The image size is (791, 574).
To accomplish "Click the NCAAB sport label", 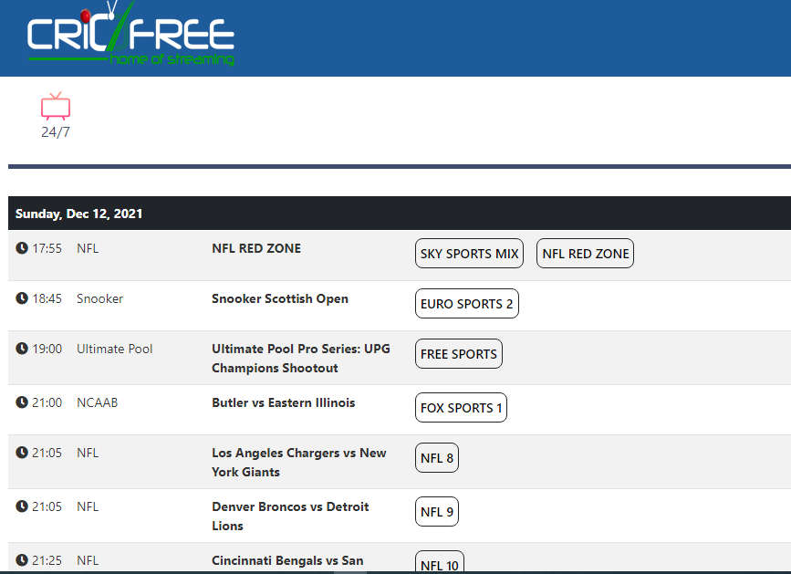I will pyautogui.click(x=97, y=402).
